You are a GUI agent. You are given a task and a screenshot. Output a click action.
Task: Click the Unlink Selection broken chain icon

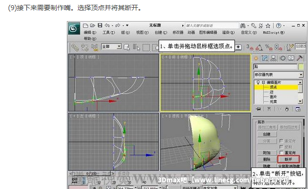pyautogui.click(x=85, y=47)
